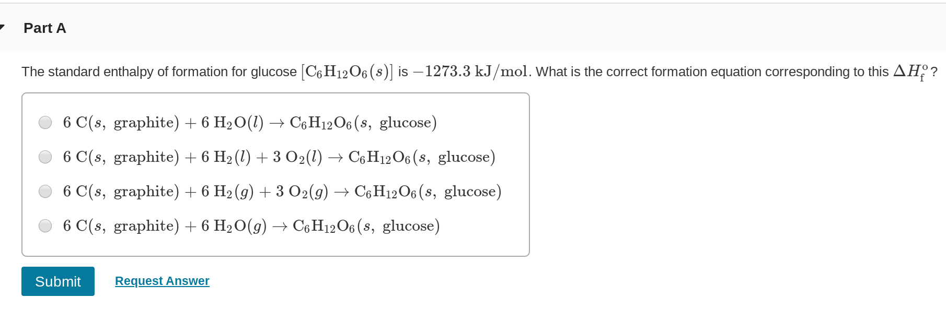
Task: Select the radio button for the H2O(l) equation
Action: 45,123
